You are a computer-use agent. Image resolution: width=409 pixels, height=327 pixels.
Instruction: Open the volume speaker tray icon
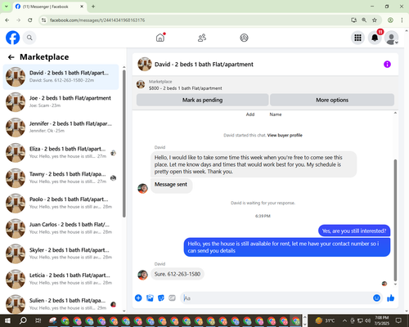point(368,320)
